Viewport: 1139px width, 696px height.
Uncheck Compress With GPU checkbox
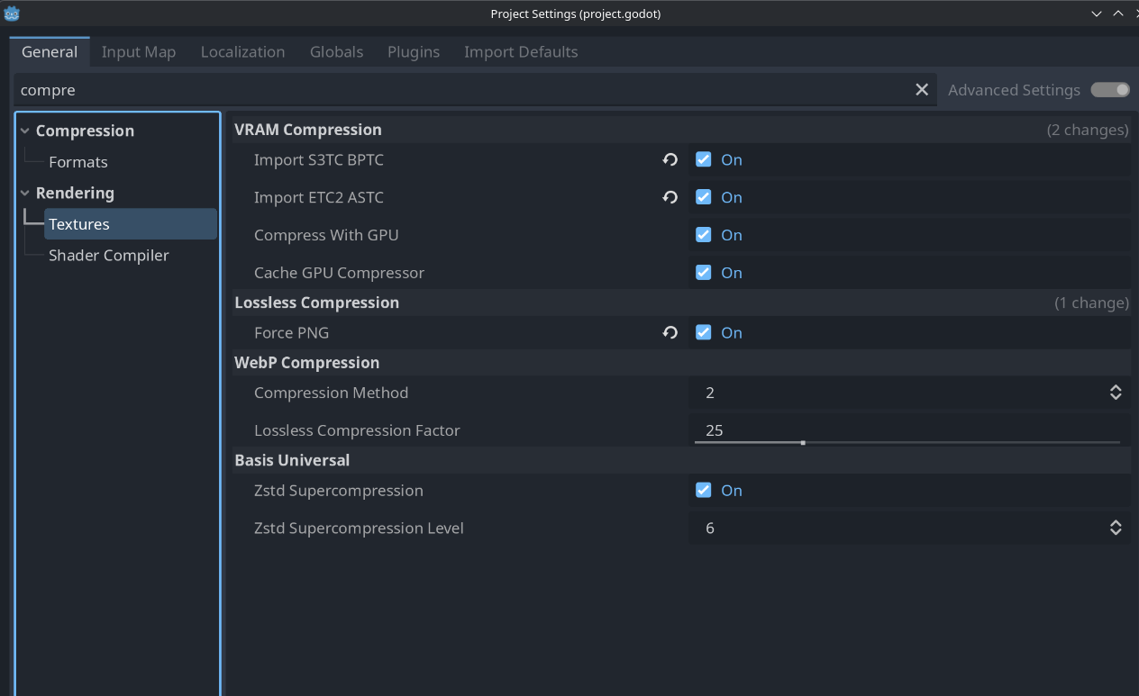coord(704,235)
